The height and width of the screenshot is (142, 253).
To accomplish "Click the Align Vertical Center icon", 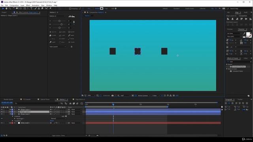I will coord(246,19).
